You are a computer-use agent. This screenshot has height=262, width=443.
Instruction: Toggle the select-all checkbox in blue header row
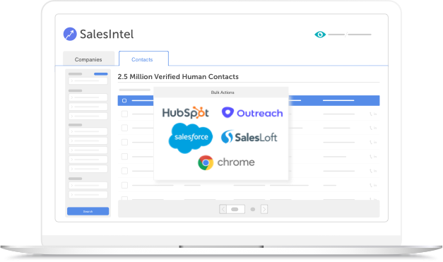(x=124, y=100)
